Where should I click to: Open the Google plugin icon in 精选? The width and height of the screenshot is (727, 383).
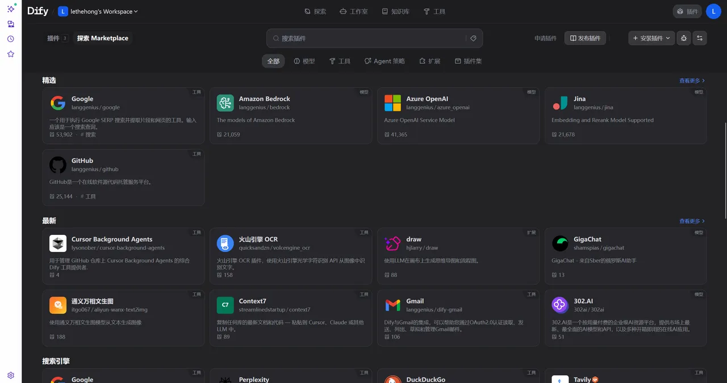(58, 103)
